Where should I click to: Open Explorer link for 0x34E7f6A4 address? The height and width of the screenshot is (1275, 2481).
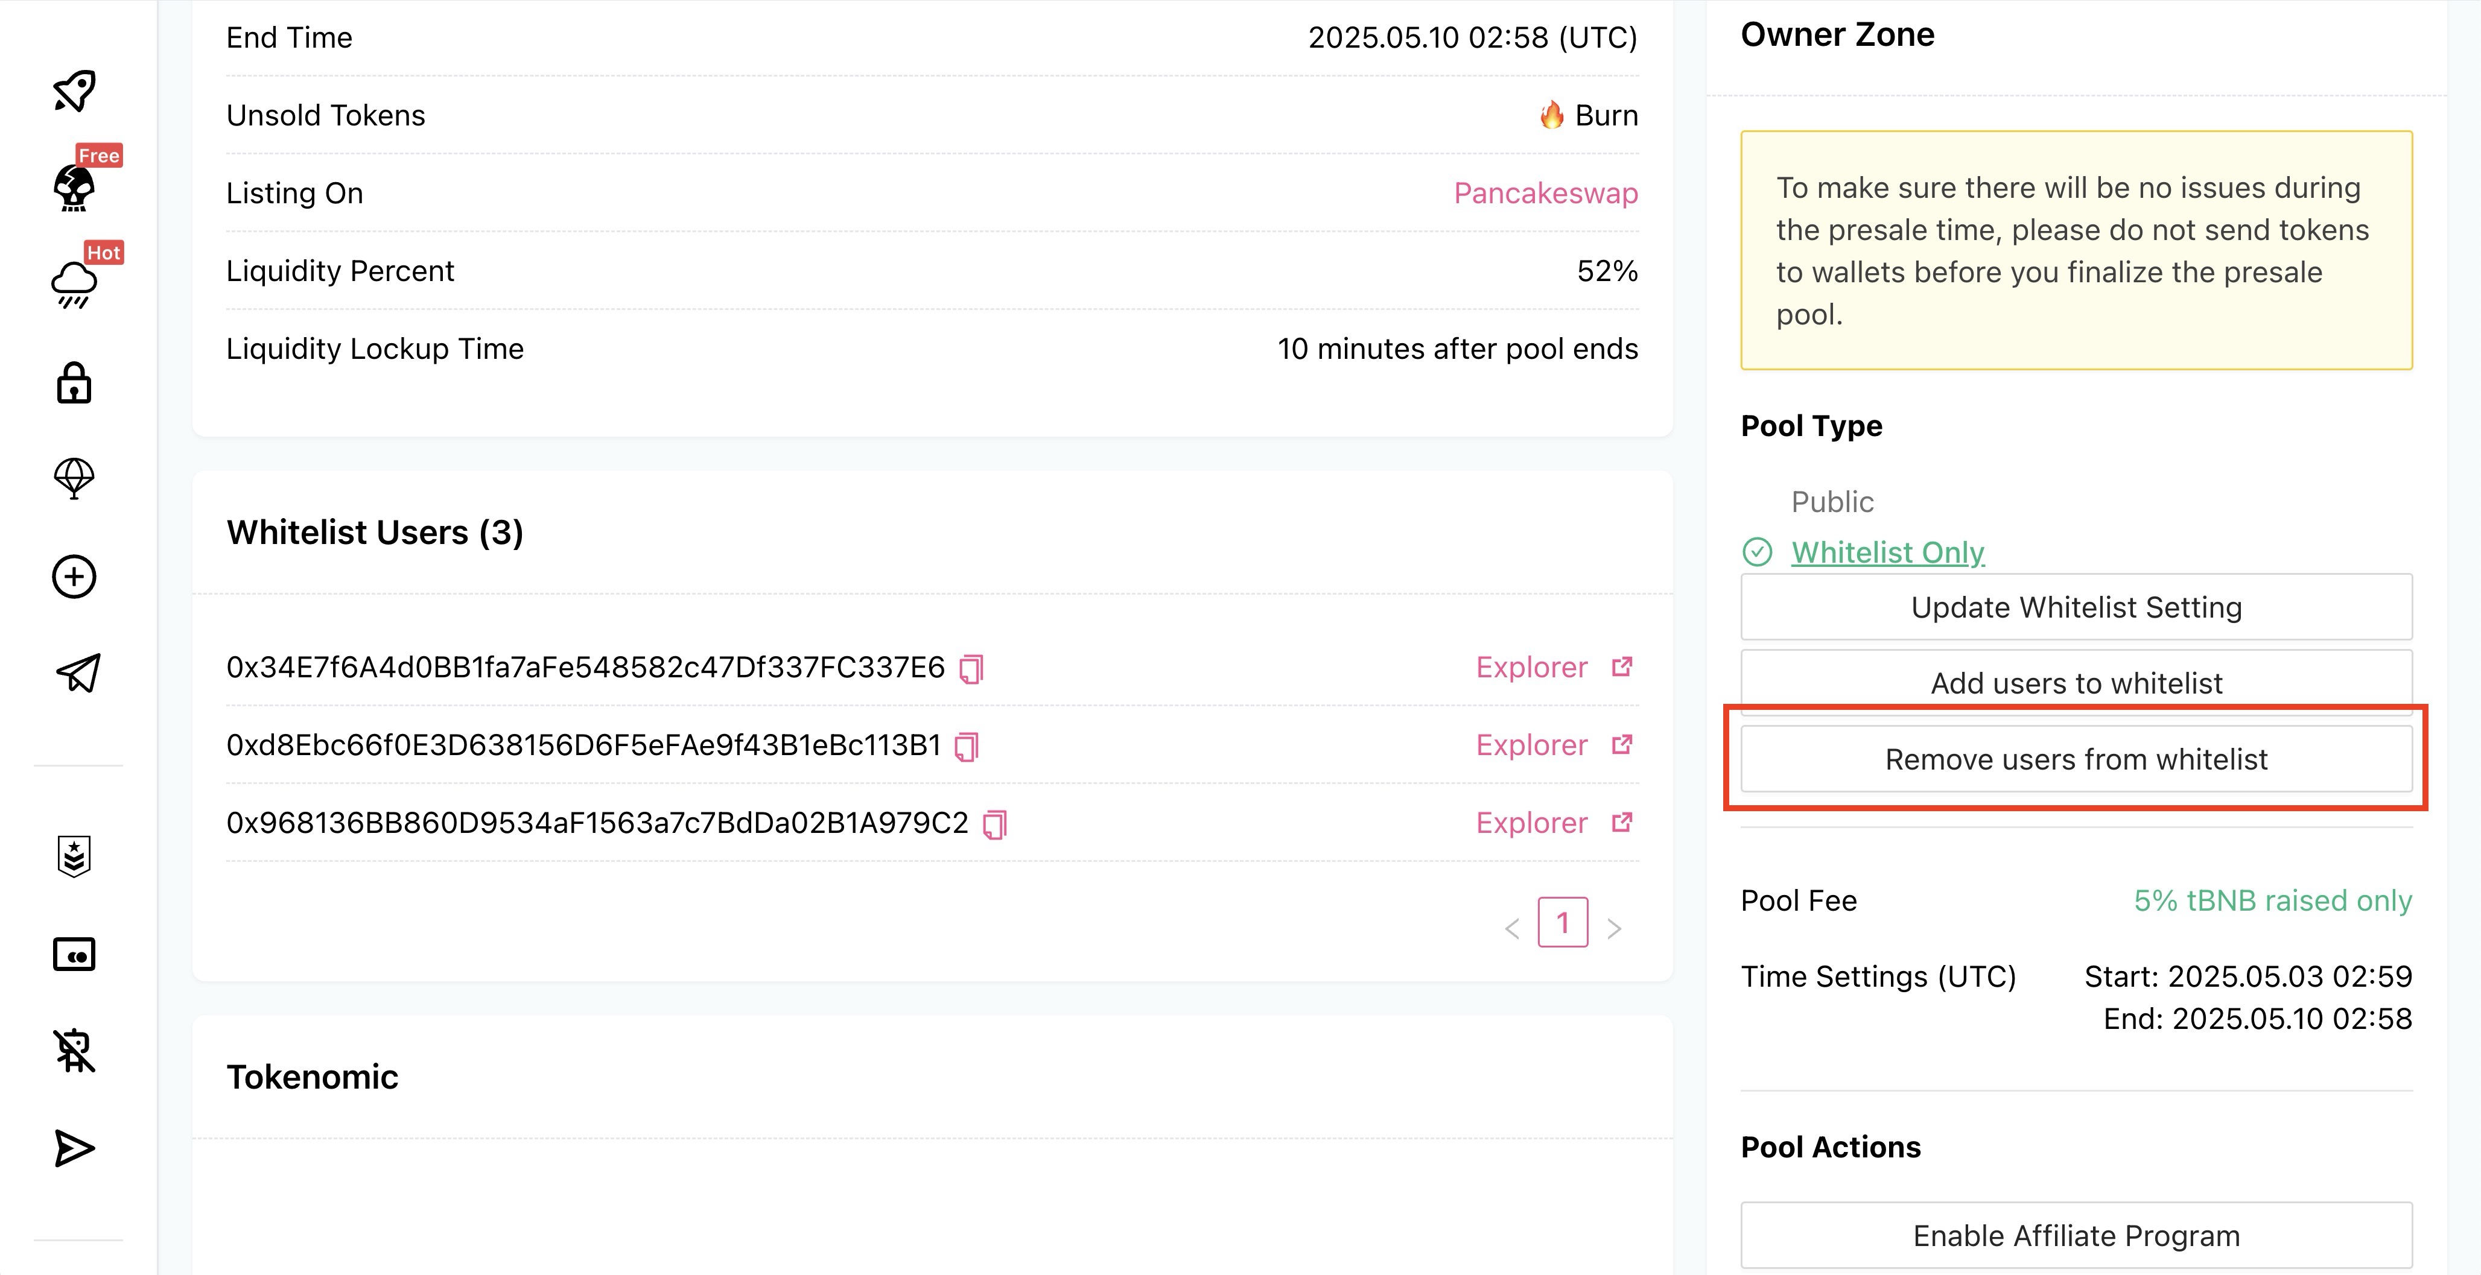point(1531,666)
